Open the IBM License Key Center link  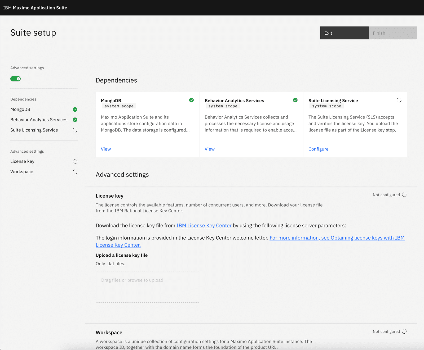[204, 225]
